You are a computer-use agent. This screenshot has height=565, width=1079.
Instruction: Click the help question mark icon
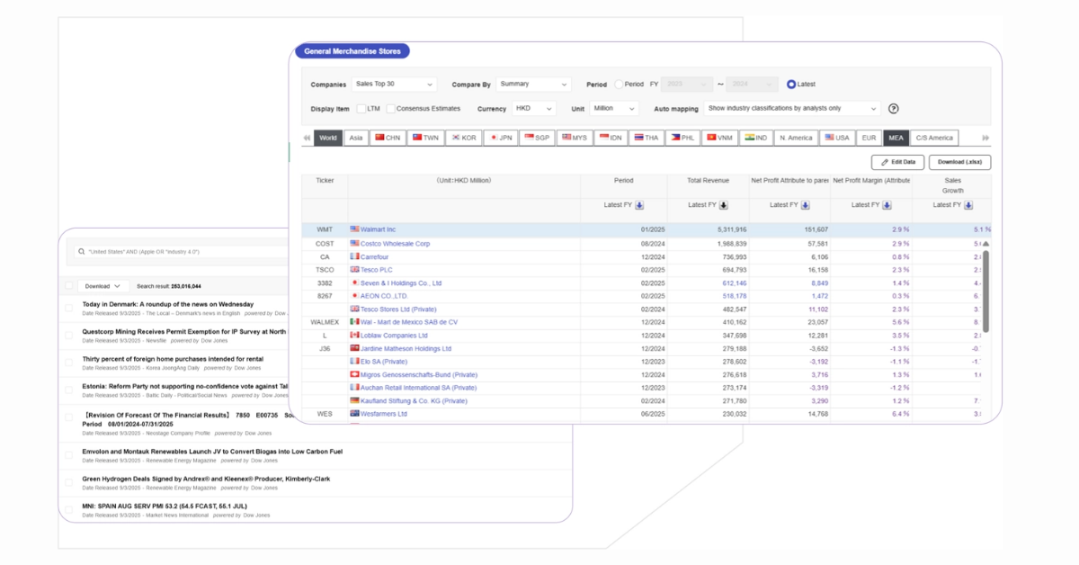(894, 109)
